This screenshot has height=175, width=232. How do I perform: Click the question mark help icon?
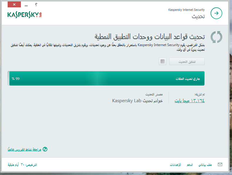[36, 5]
